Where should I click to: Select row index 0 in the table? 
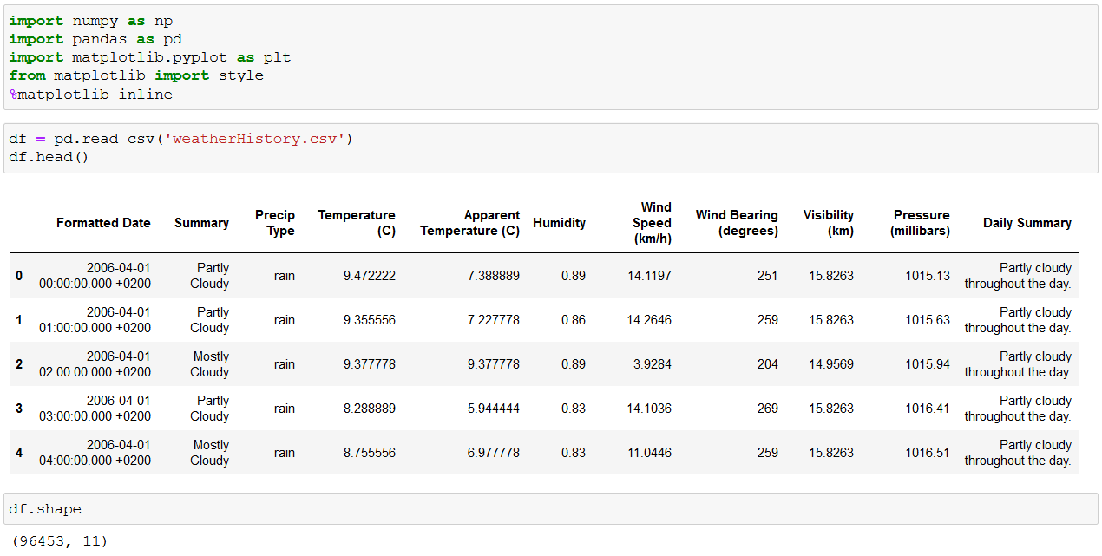(19, 276)
